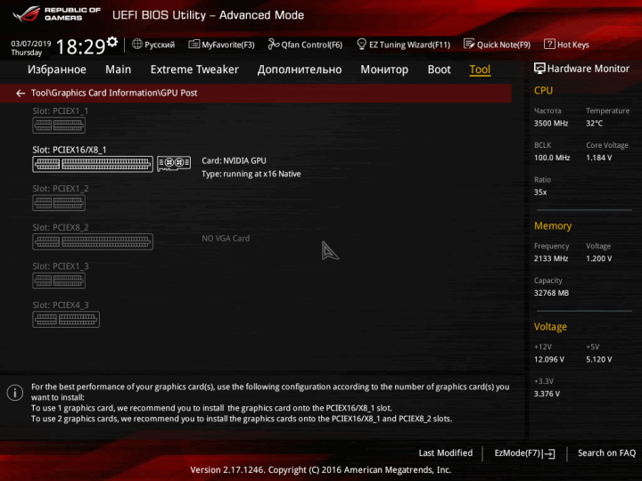Open MyFavorite(F3) icon
The image size is (642, 481).
194,45
